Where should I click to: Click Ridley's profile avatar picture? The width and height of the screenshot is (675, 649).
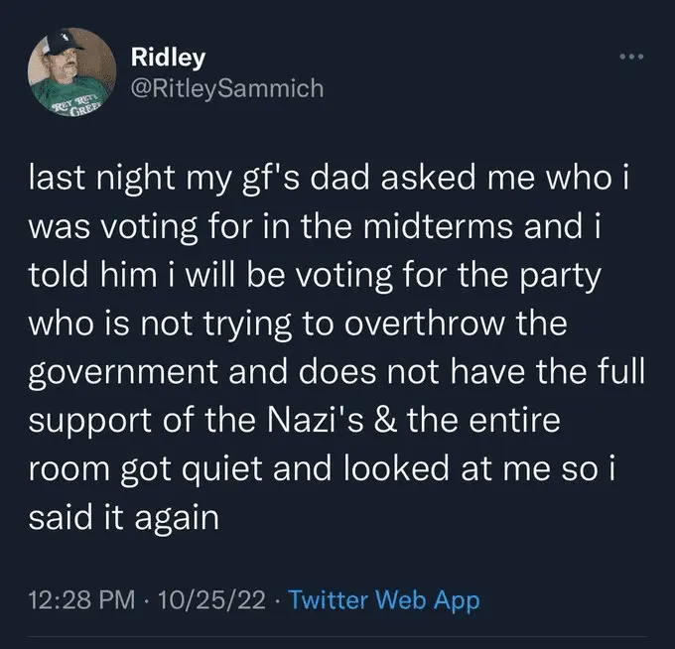click(71, 72)
